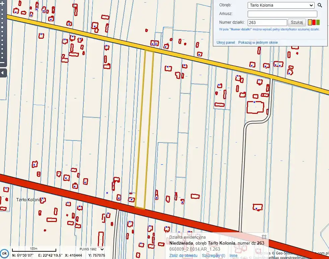Click the zoom out minus icon
Image resolution: width=329 pixels, height=259 pixels.
click(2, 62)
